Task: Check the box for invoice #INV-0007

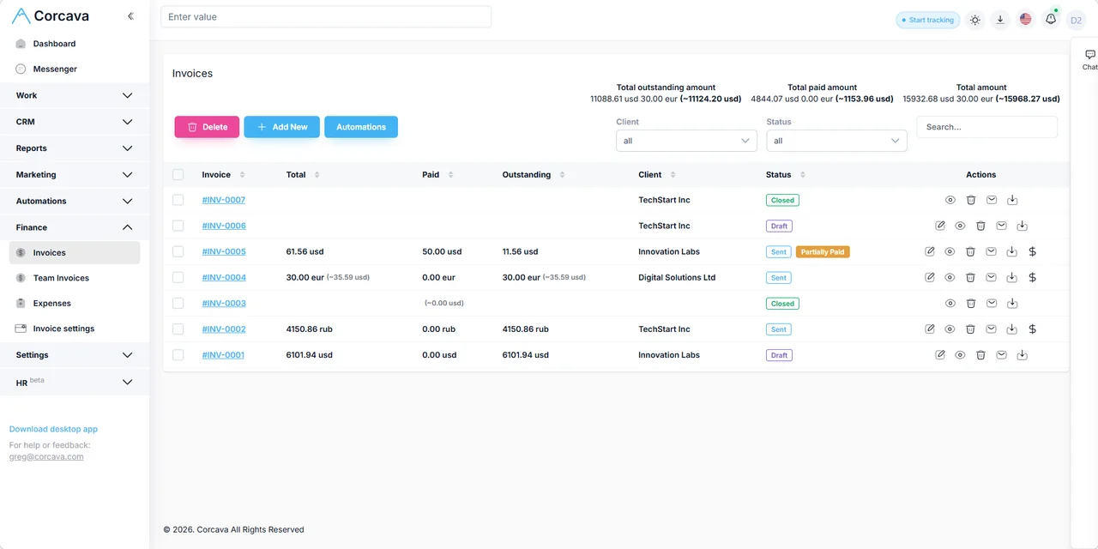Action: (x=178, y=200)
